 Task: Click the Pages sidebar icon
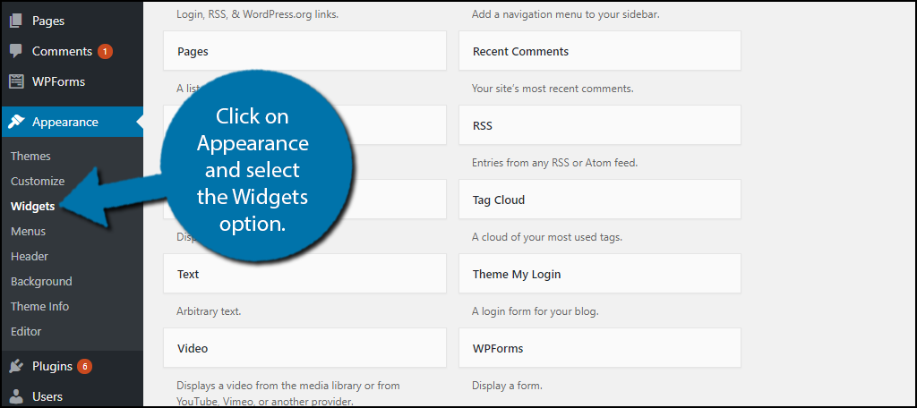click(x=16, y=20)
